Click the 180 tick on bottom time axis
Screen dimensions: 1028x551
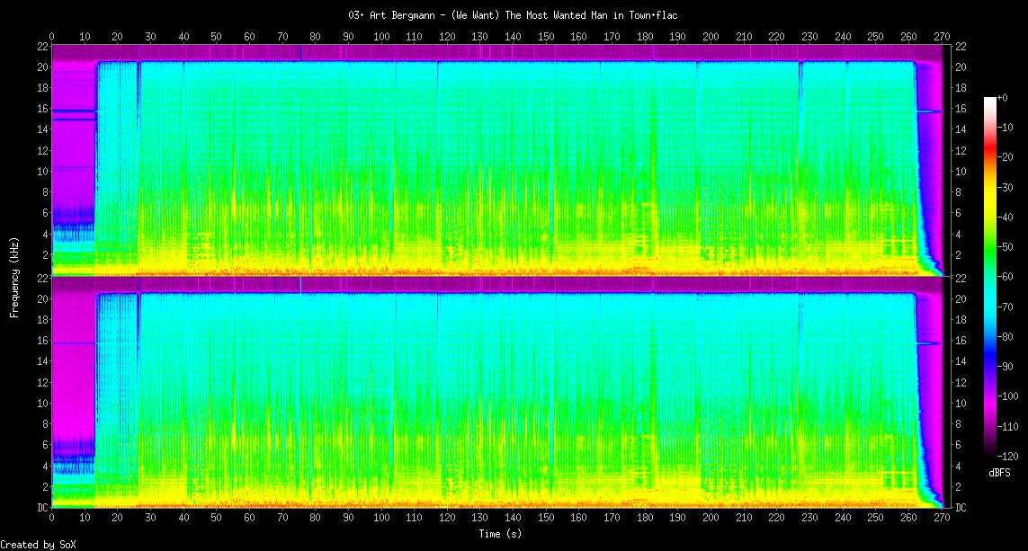coord(644,519)
